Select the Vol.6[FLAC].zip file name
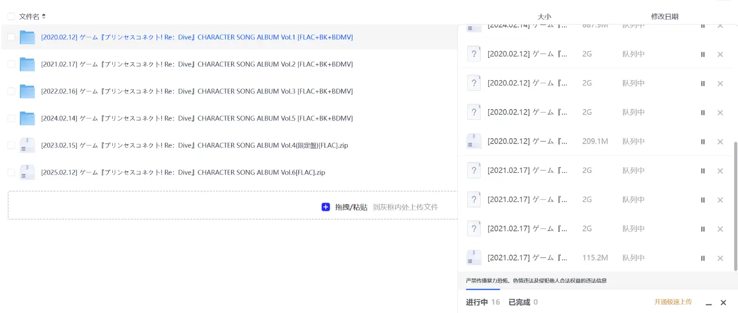738x313 pixels. (x=183, y=172)
